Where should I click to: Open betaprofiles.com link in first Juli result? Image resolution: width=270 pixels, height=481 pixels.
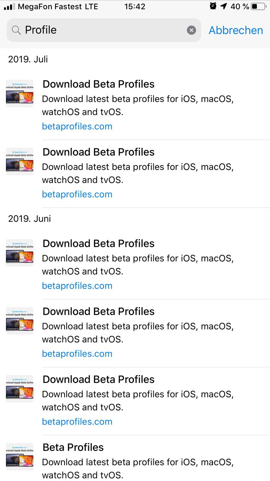click(x=77, y=126)
